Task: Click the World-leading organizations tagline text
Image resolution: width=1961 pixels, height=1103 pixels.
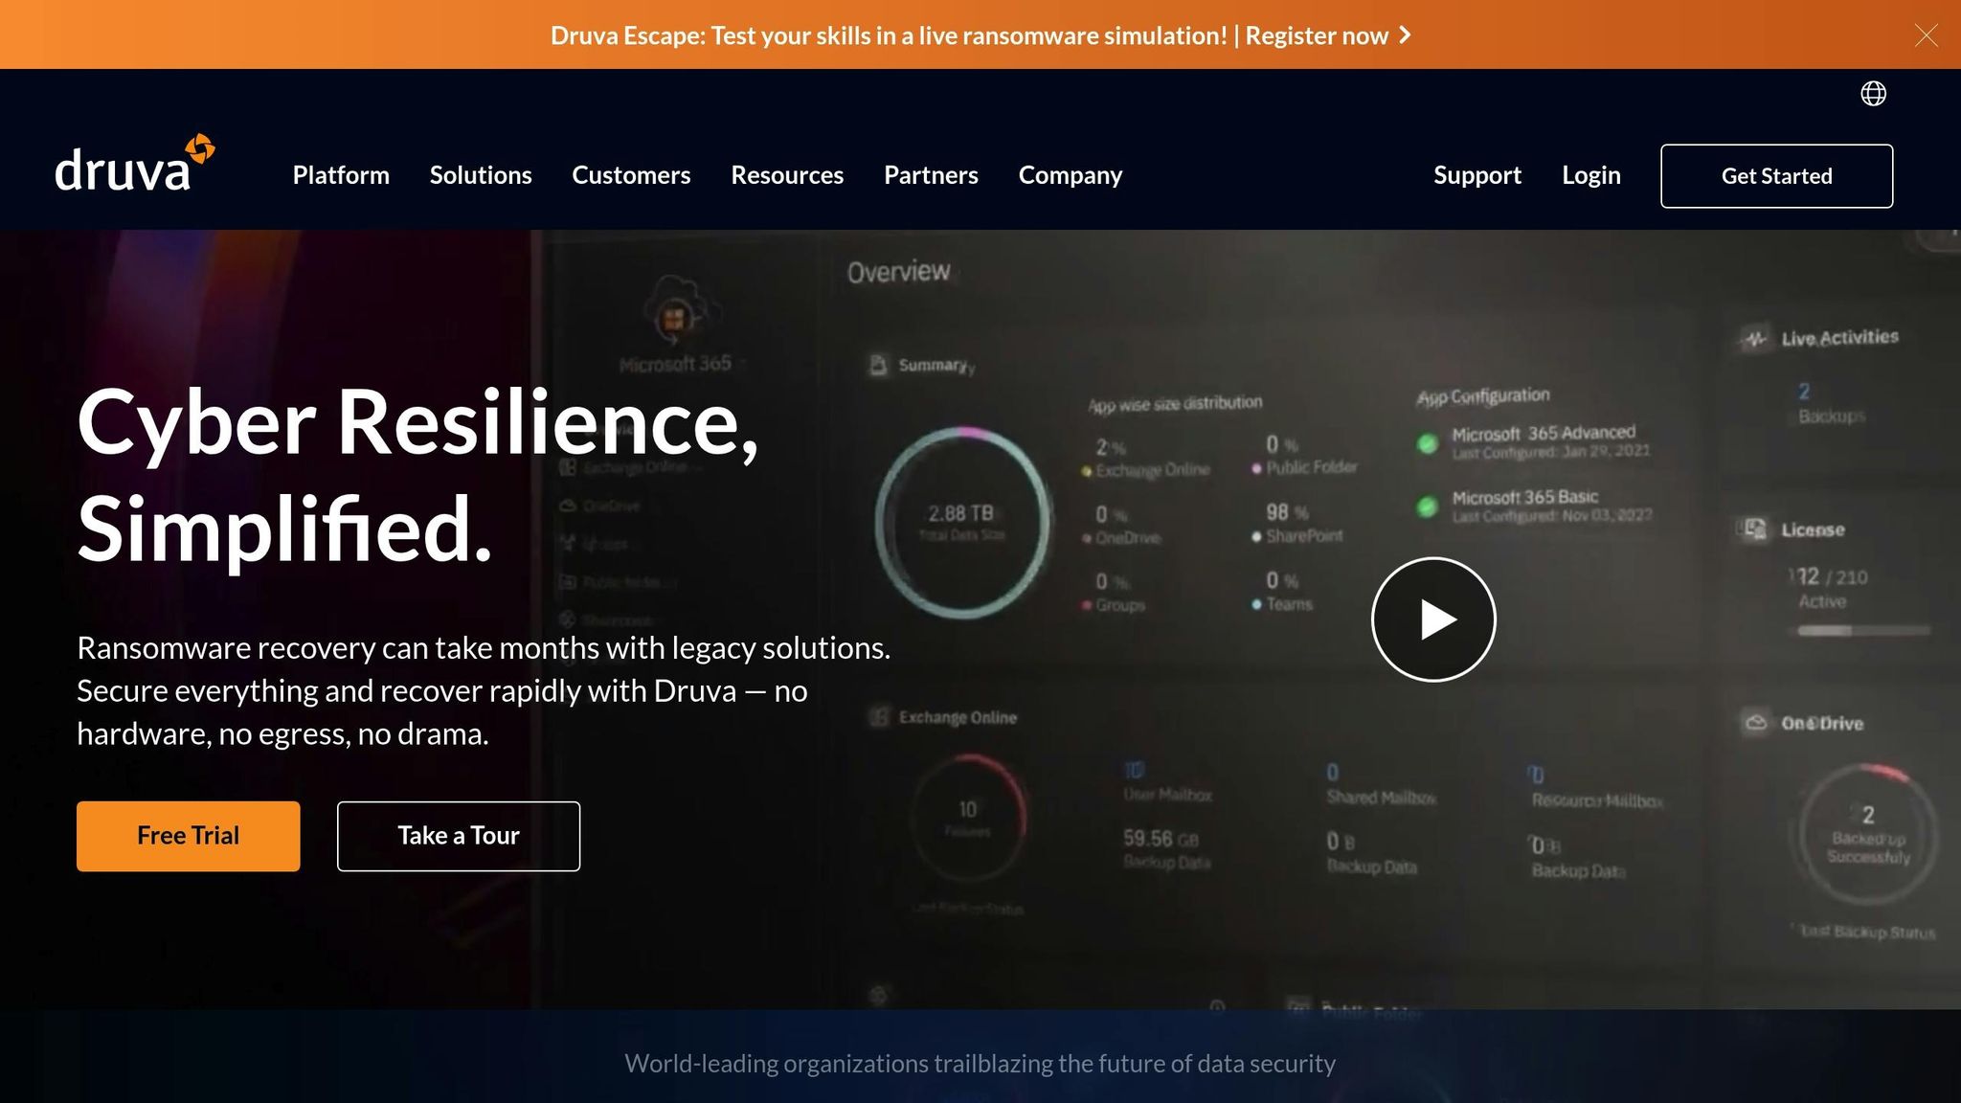Action: pos(980,1064)
